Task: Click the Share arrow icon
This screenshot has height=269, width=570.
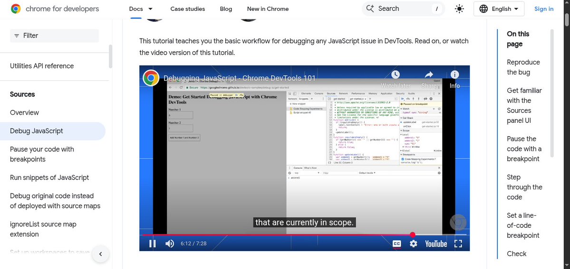Action: point(429,75)
